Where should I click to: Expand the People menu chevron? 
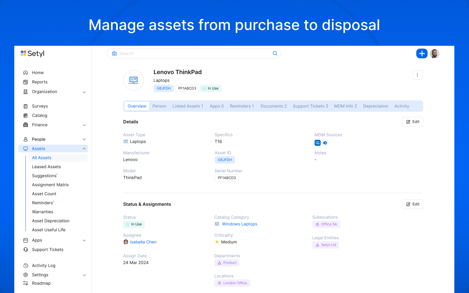(x=84, y=140)
